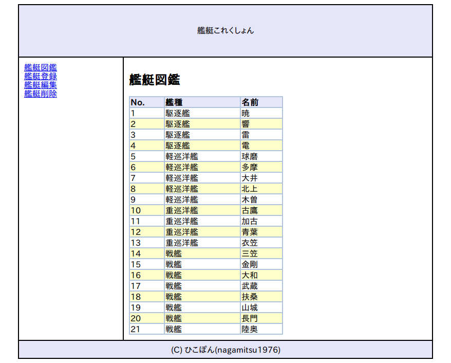Open the 艦艇登録 link
451x363 pixels.
click(x=41, y=76)
